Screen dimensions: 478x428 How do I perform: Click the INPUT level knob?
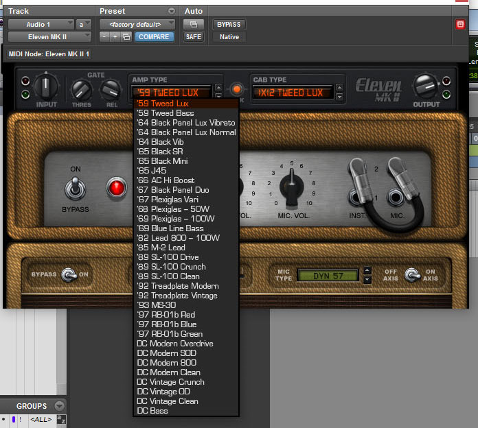click(x=46, y=86)
